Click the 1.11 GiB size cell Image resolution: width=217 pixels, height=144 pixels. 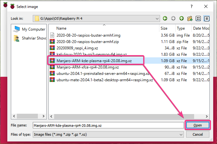point(168,42)
